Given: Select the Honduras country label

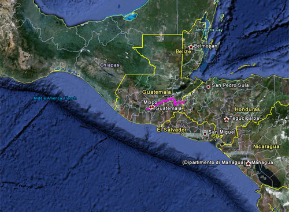Looking at the screenshot, I should pyautogui.click(x=247, y=109).
